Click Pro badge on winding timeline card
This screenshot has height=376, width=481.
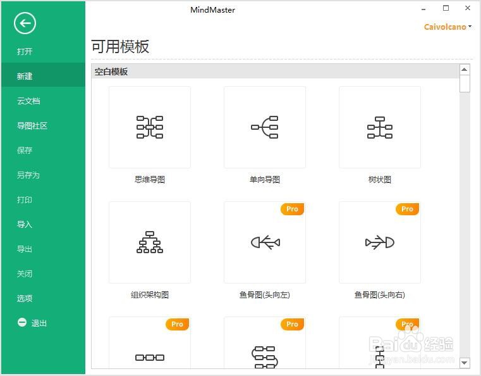coord(293,324)
